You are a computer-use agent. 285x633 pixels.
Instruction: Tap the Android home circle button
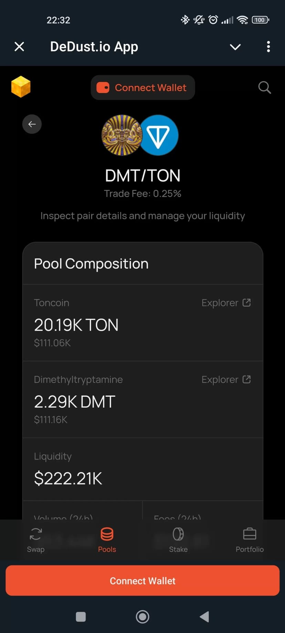coord(142,617)
